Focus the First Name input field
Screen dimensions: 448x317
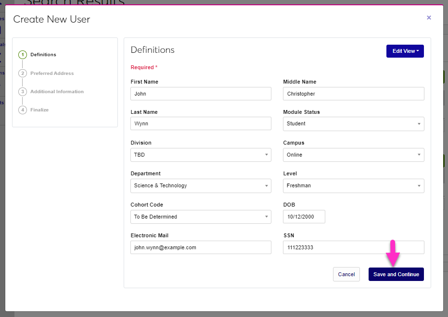click(x=201, y=94)
